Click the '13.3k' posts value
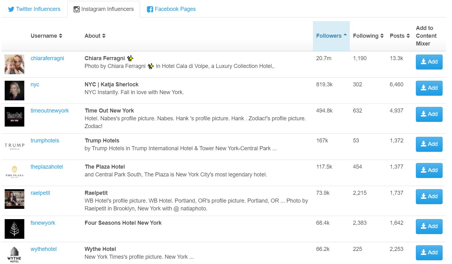 coord(396,58)
